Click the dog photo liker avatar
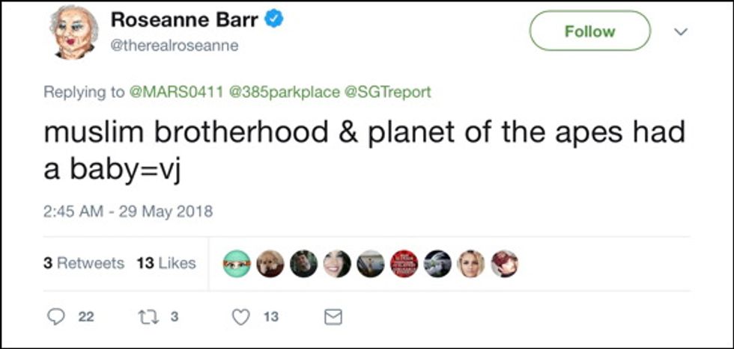The image size is (734, 349). [270, 263]
